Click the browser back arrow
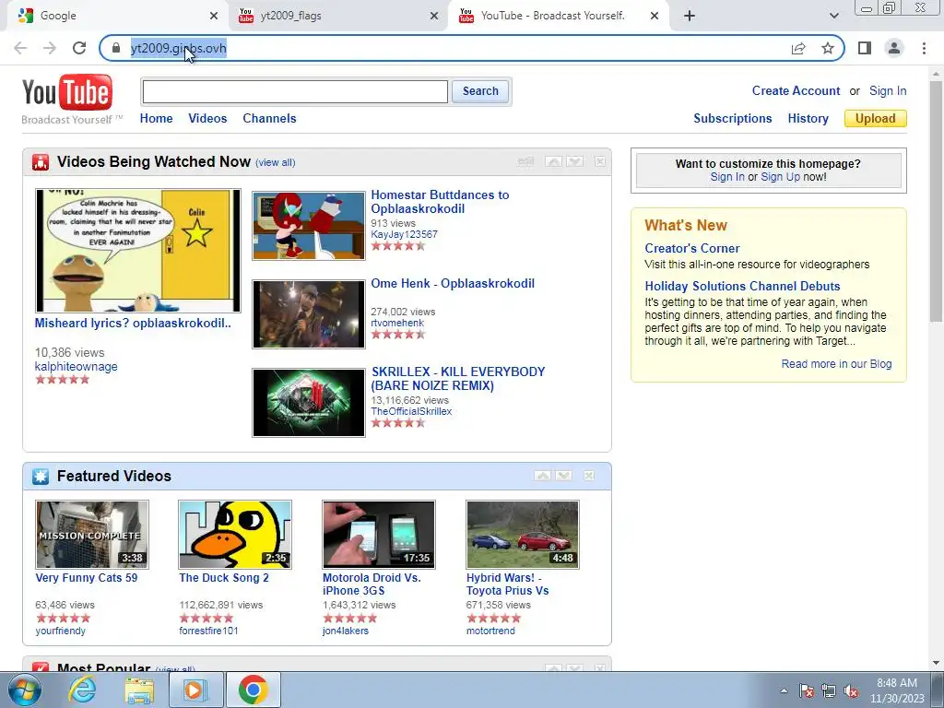Screen dimensions: 944x708 tap(20, 48)
